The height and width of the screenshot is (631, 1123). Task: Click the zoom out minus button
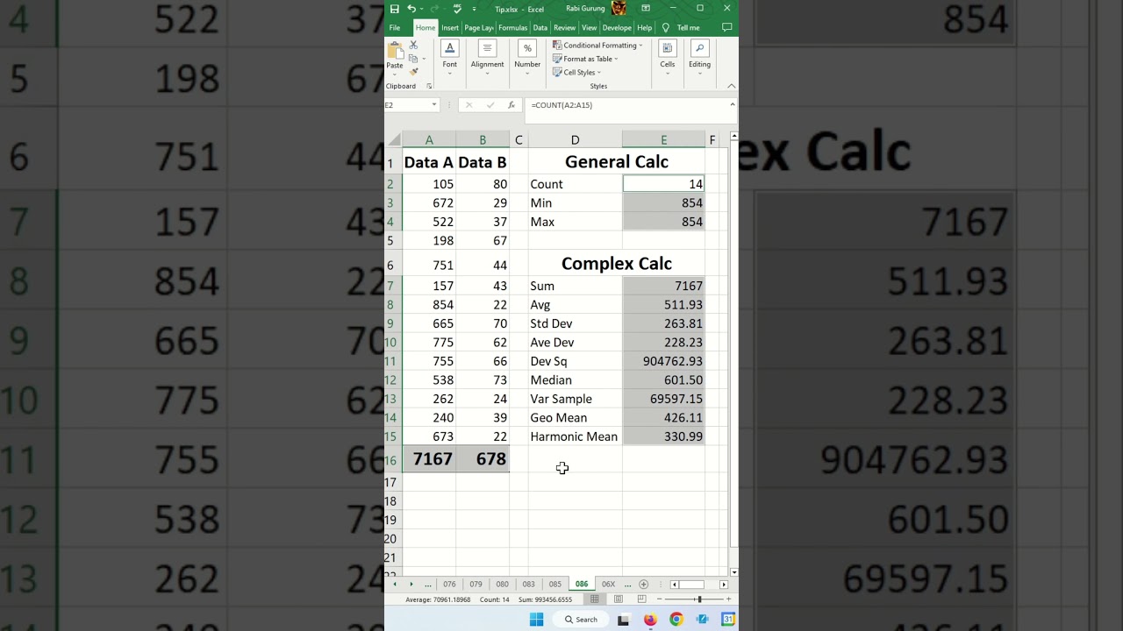point(658,599)
